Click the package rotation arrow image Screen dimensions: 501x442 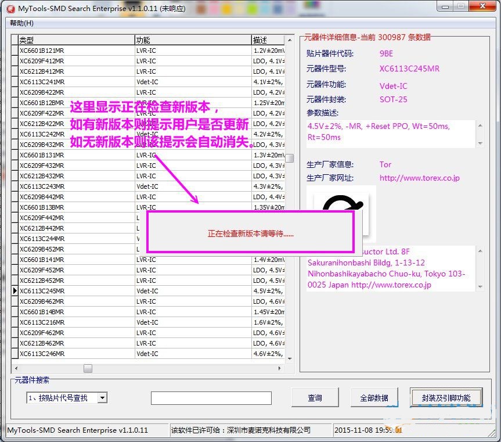pos(341,214)
